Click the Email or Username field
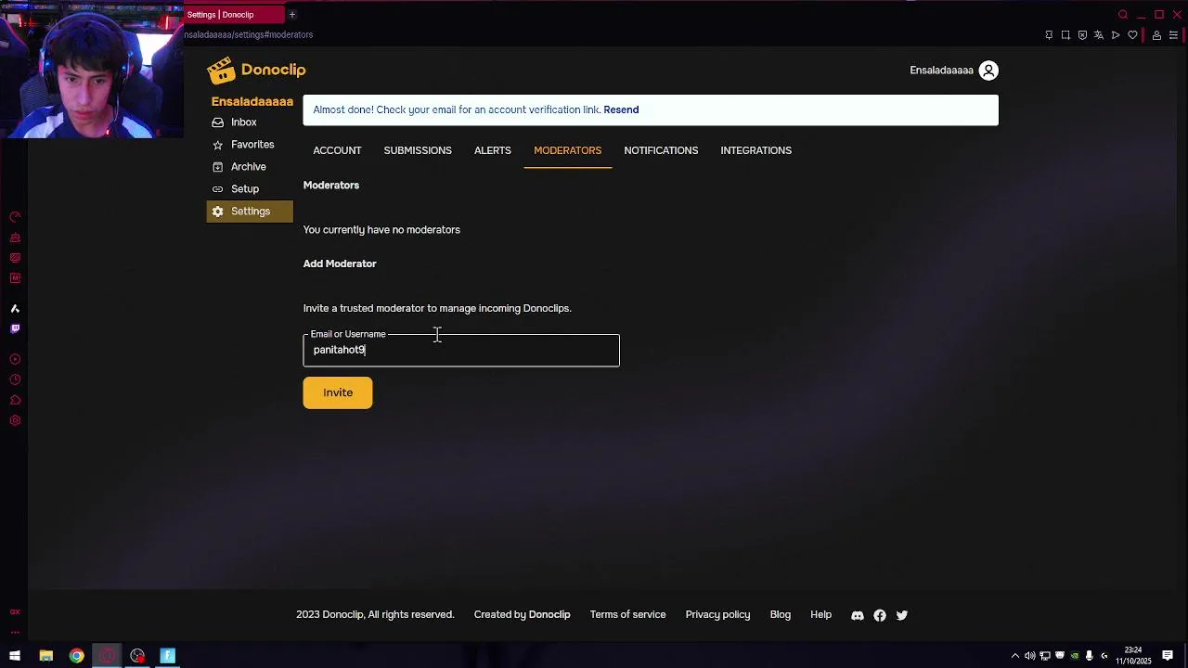 coord(461,350)
